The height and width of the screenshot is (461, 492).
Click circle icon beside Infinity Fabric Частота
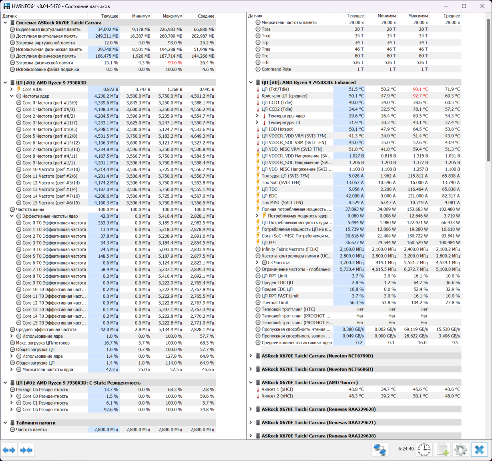click(258, 249)
